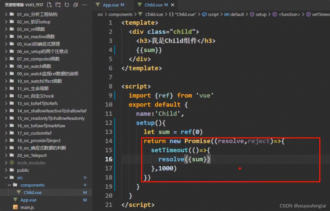Click line number 1 in the gutter

(111, 23)
